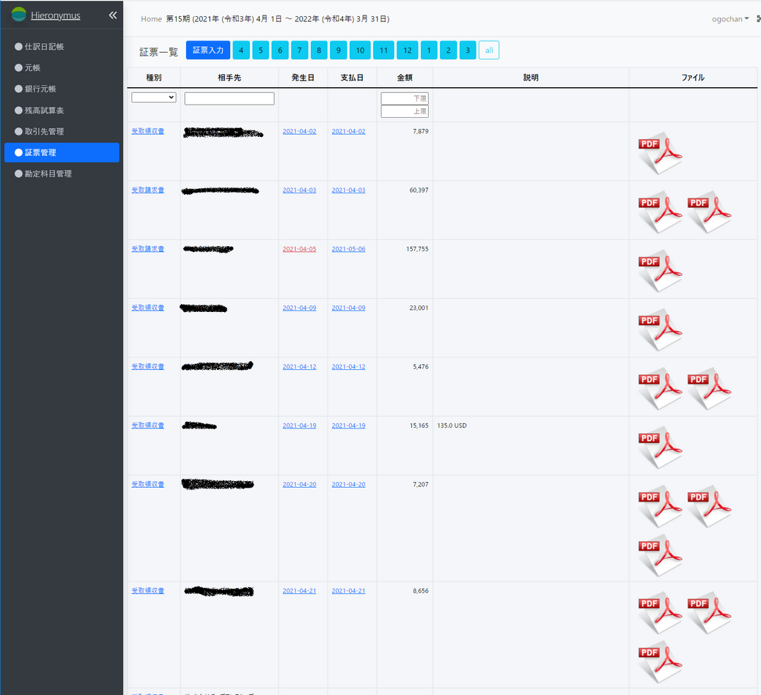Select 仕訳日記帳 in the sidebar
The height and width of the screenshot is (695, 761).
(44, 46)
